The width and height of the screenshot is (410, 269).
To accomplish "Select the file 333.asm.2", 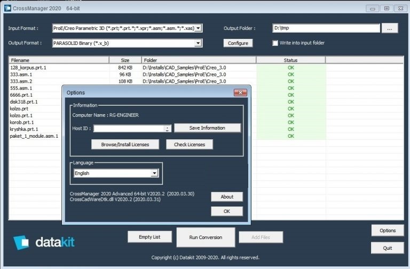I will pyautogui.click(x=21, y=81).
